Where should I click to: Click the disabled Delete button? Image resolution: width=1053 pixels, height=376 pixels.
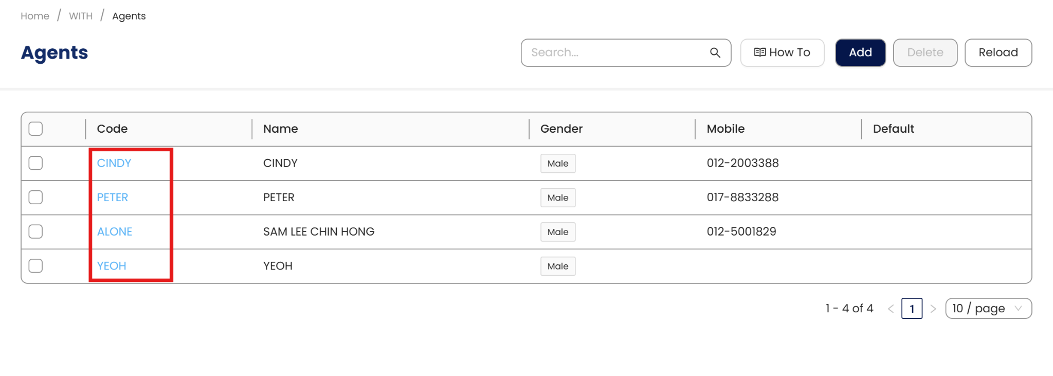(925, 52)
